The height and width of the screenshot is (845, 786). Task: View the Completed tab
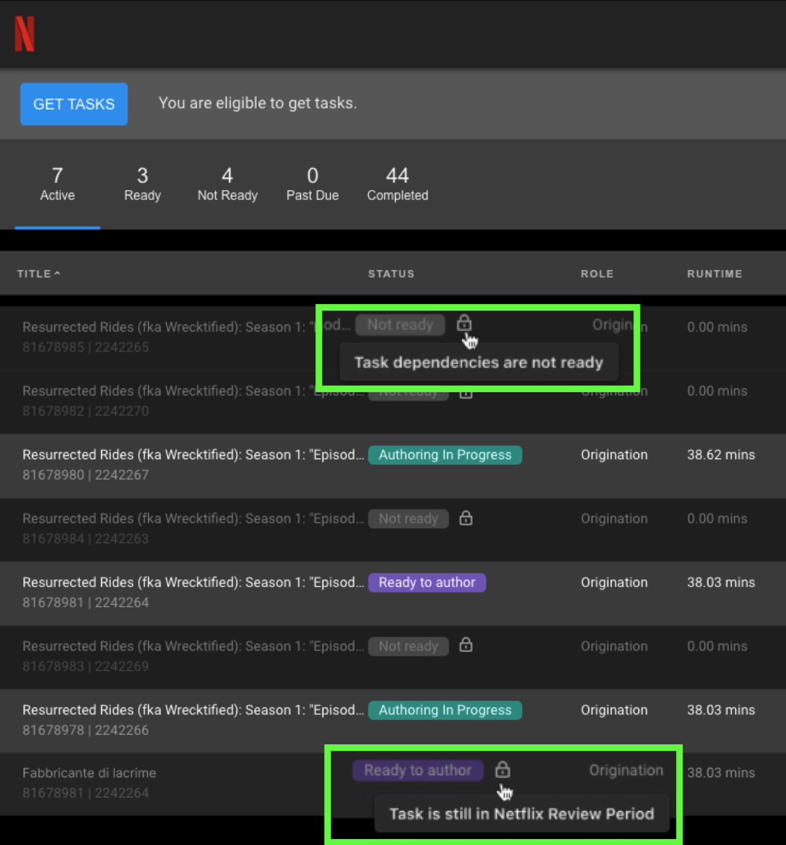[x=398, y=184]
